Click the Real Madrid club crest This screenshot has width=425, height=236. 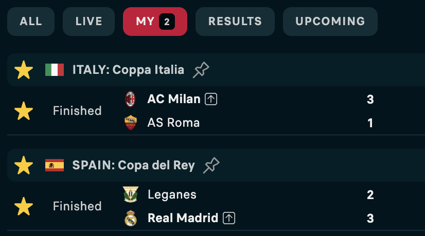(x=130, y=218)
